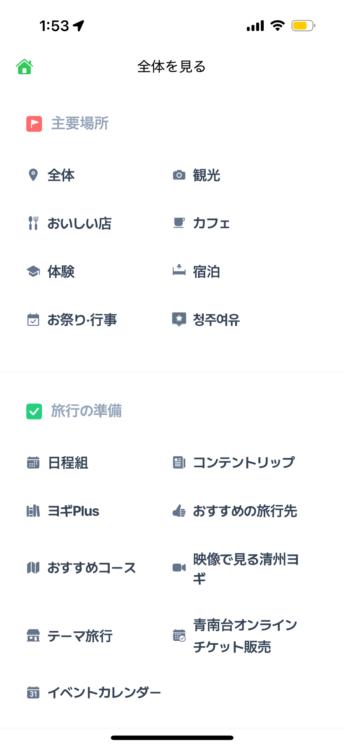Tap the thumbs-up icon for おすすめの旅行先

coord(179,511)
